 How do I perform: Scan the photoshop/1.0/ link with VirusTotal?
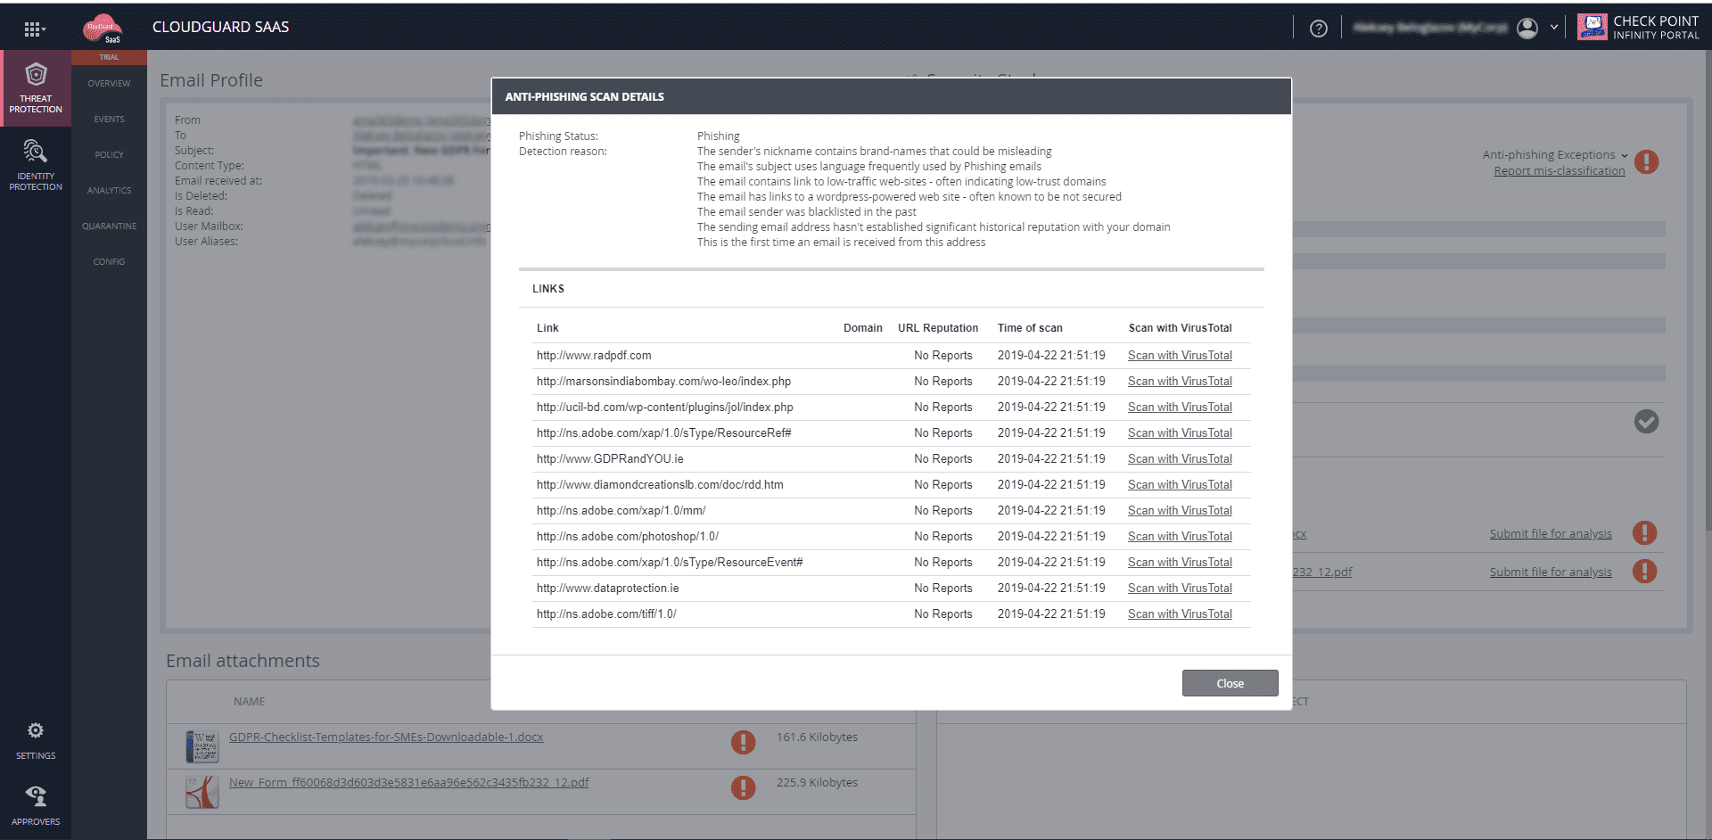pyautogui.click(x=1180, y=537)
